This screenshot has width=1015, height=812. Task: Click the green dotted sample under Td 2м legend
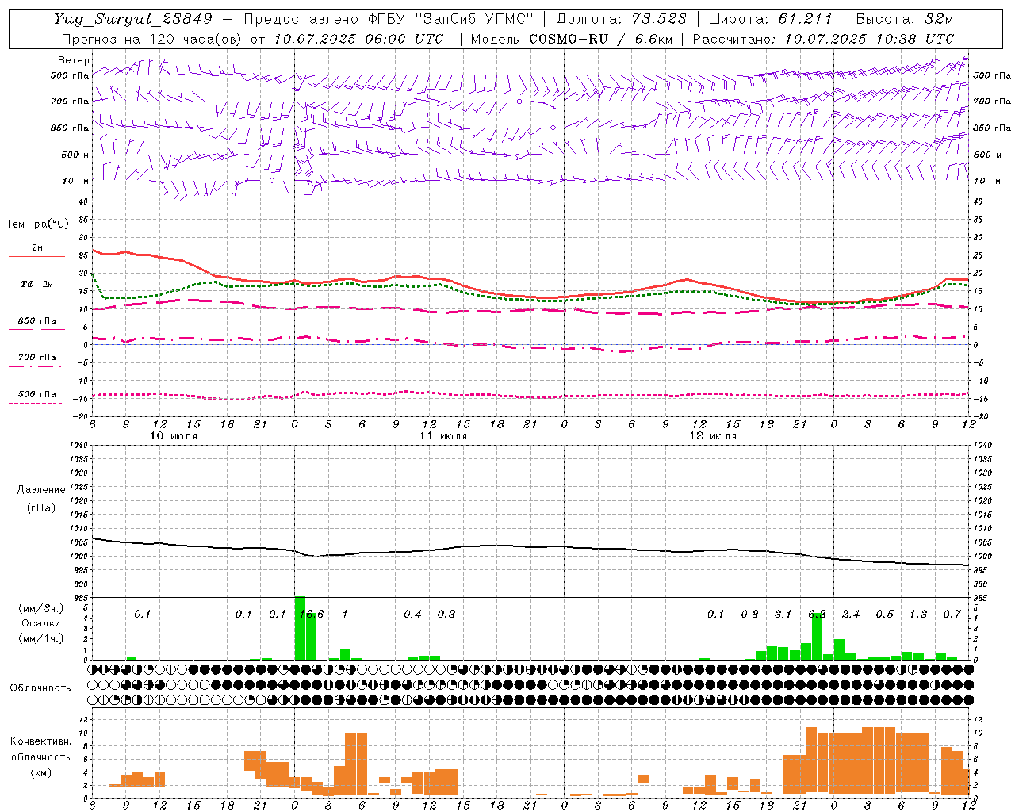[x=35, y=293]
